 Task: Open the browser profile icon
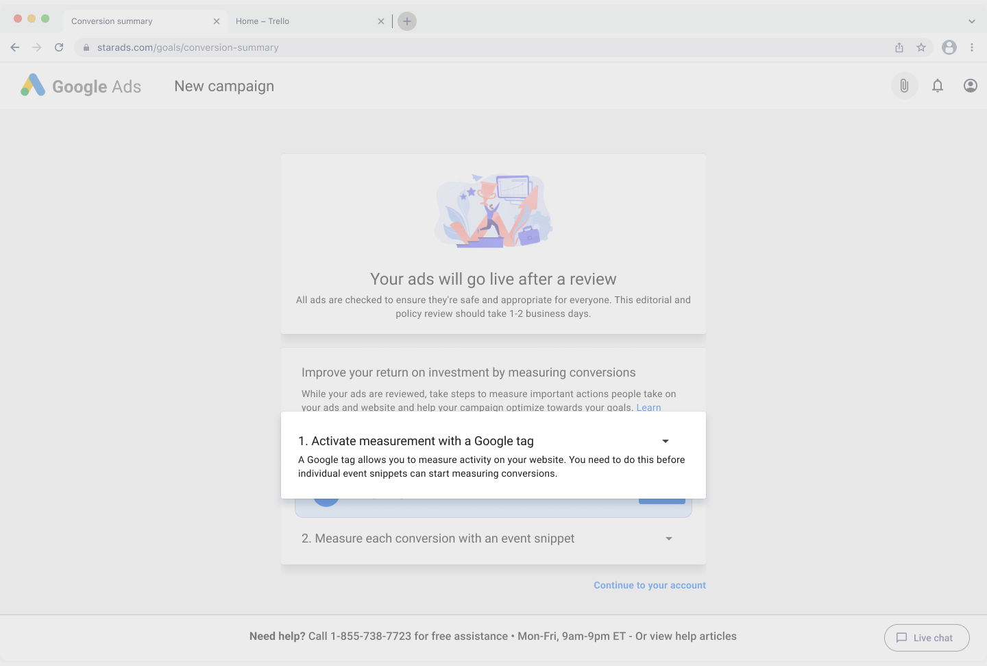pyautogui.click(x=949, y=47)
